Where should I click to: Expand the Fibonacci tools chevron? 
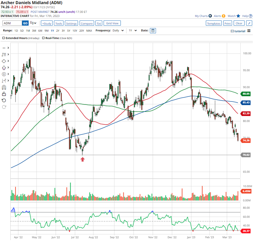pos(8,55)
